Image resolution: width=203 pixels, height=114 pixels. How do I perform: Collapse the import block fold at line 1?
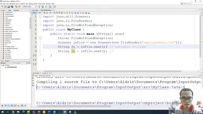(x=40, y=16)
